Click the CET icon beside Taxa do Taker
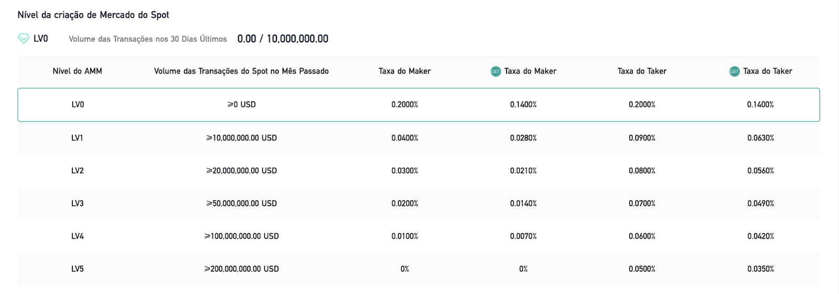839x294 pixels. [734, 71]
